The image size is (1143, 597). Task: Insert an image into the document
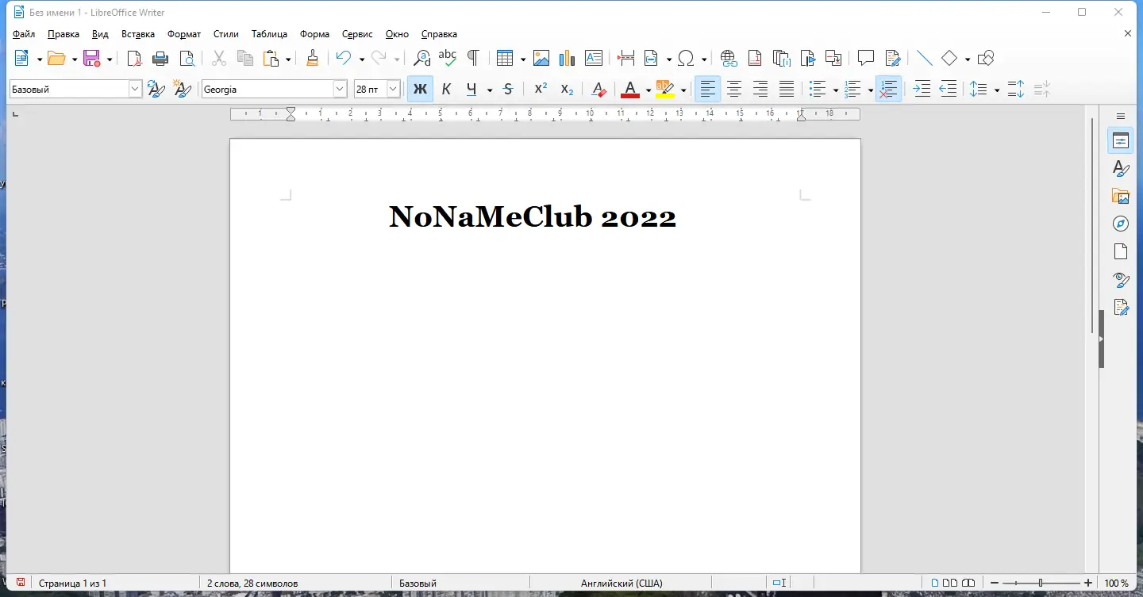coord(541,58)
